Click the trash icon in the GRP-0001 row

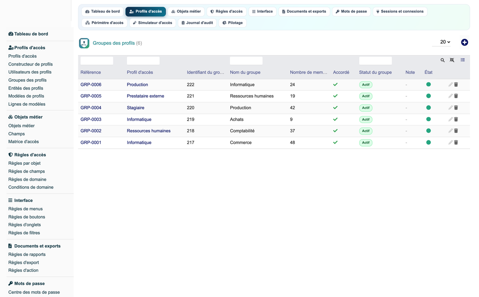456,142
